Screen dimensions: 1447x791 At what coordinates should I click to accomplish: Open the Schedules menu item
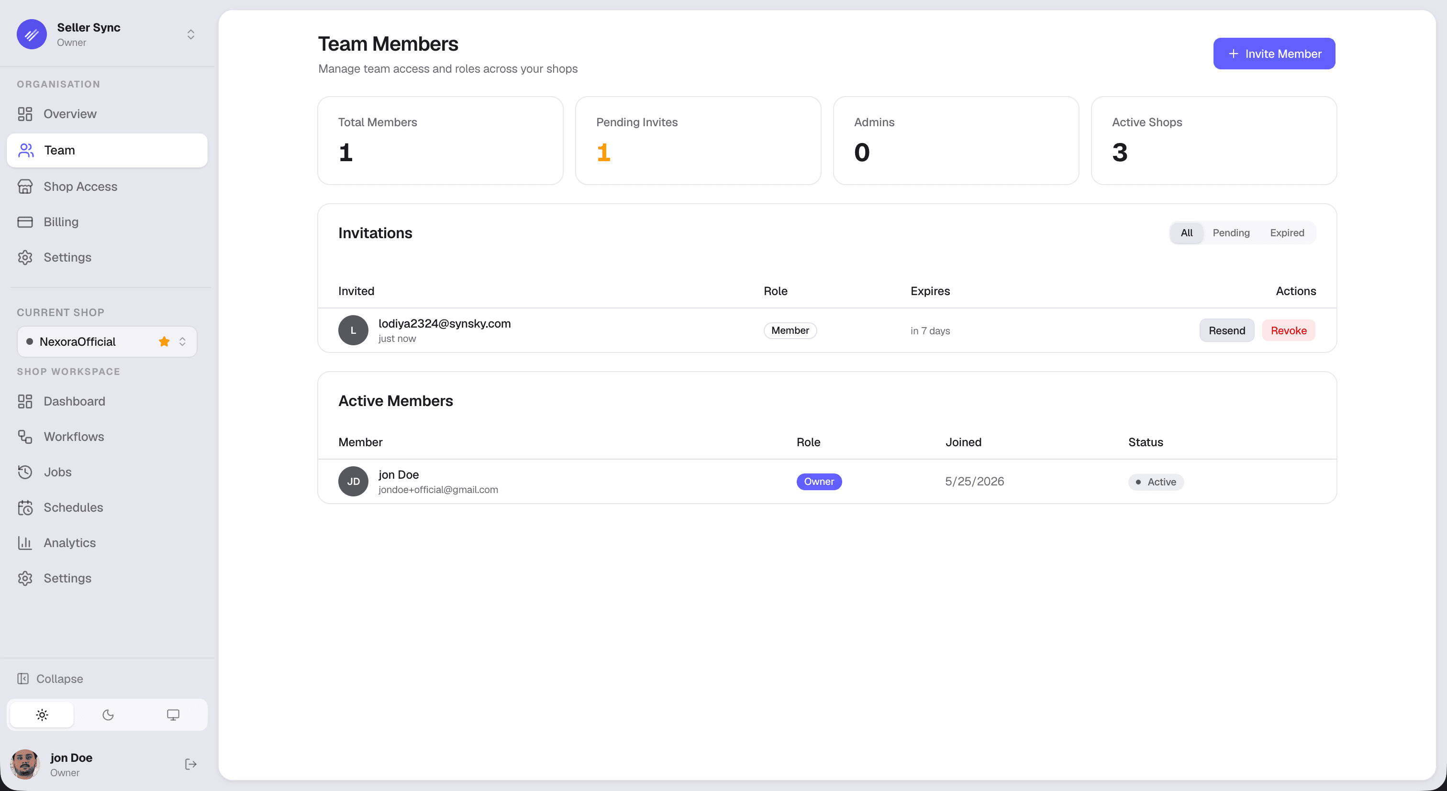click(x=107, y=507)
